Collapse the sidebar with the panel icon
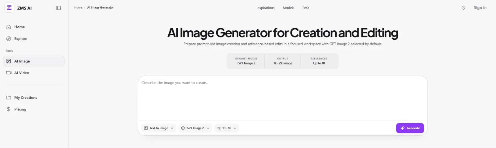This screenshot has width=496, height=148. click(58, 8)
